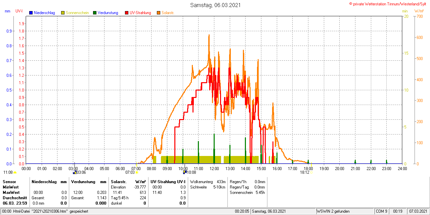
Task: Click the yellow Sonnenschein legend swatch
Action: pos(63,13)
